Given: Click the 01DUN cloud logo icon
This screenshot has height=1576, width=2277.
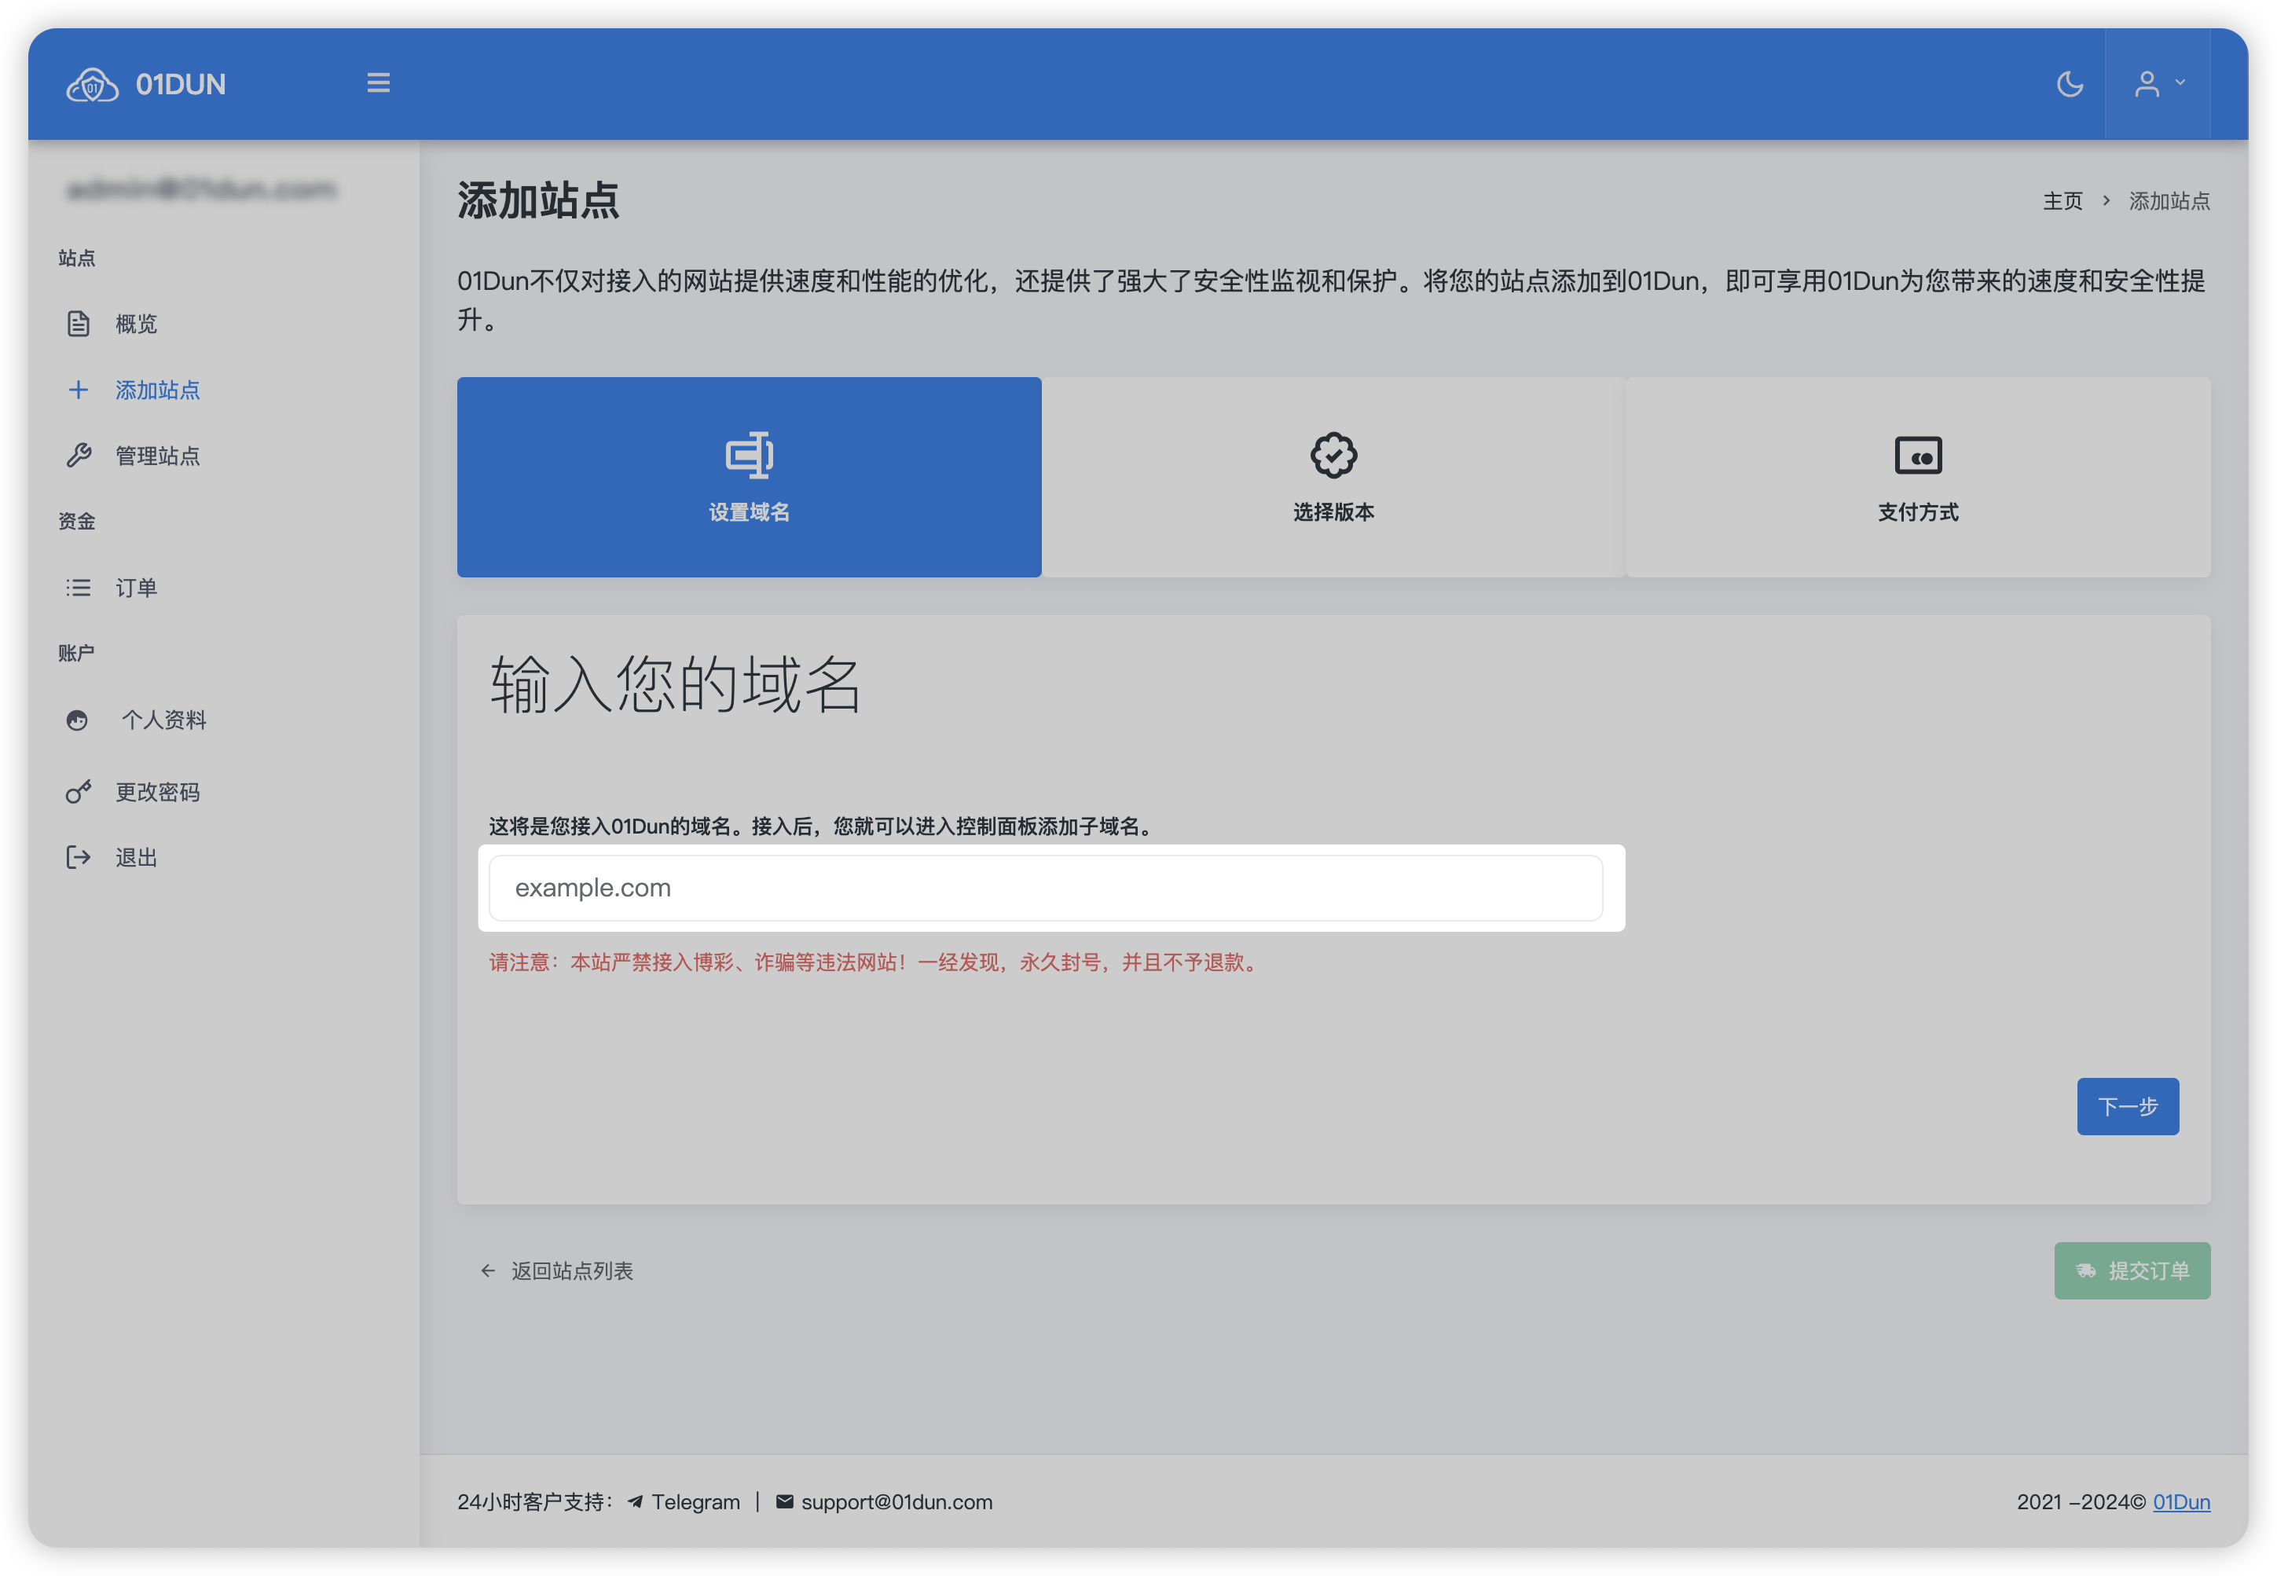Looking at the screenshot, I should pos(92,85).
